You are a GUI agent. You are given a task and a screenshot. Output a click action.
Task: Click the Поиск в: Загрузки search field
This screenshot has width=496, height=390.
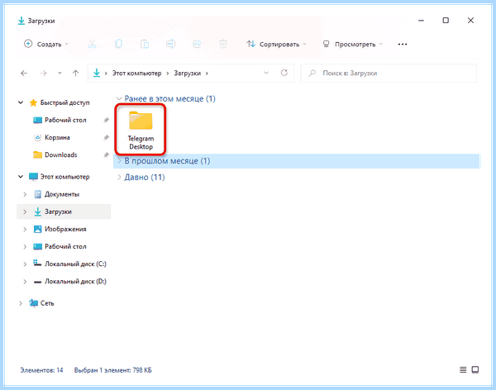point(389,73)
